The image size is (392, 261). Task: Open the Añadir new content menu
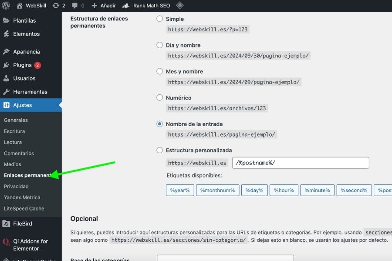click(108, 6)
